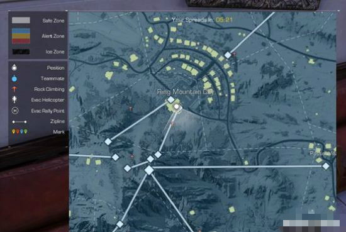Image resolution: width=346 pixels, height=232 pixels.
Task: Click the Rock Climbing icon in the legend
Action: [14, 89]
